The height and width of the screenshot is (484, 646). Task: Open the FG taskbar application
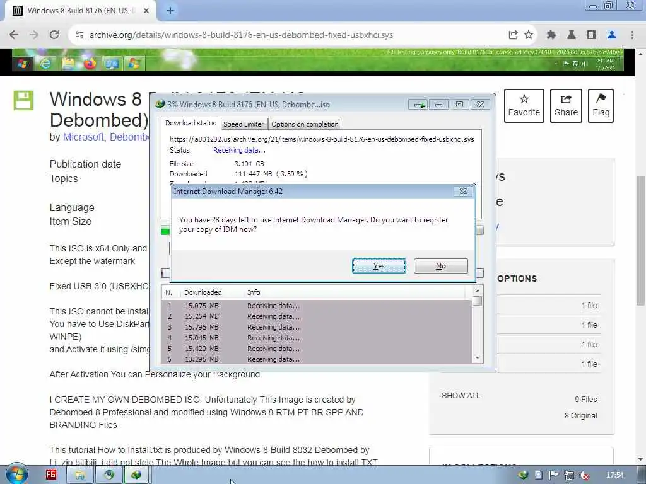51,475
